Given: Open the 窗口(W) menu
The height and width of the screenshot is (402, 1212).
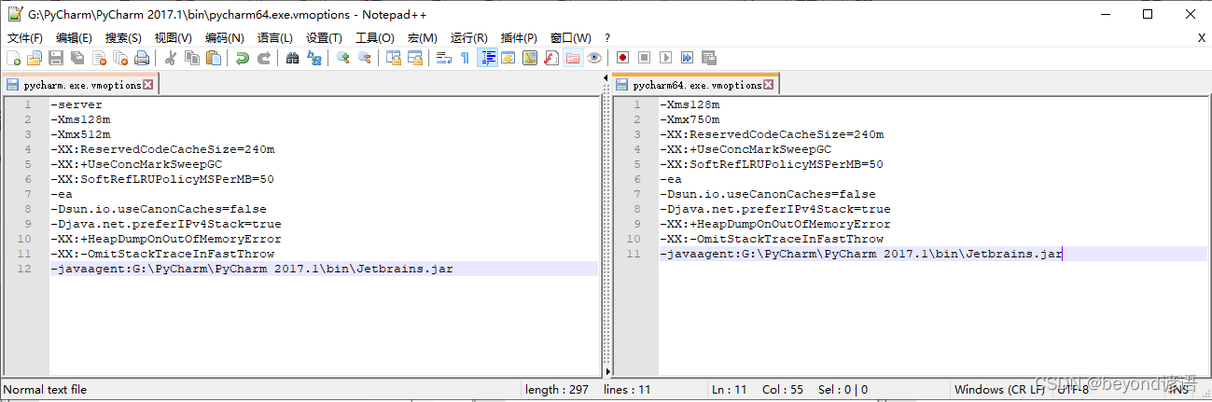Looking at the screenshot, I should click(x=570, y=38).
